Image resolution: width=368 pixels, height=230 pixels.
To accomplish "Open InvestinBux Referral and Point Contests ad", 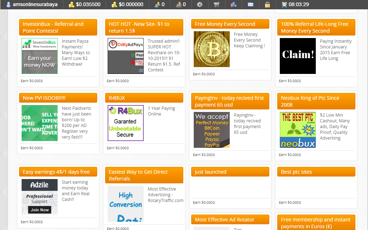I will click(x=58, y=27).
